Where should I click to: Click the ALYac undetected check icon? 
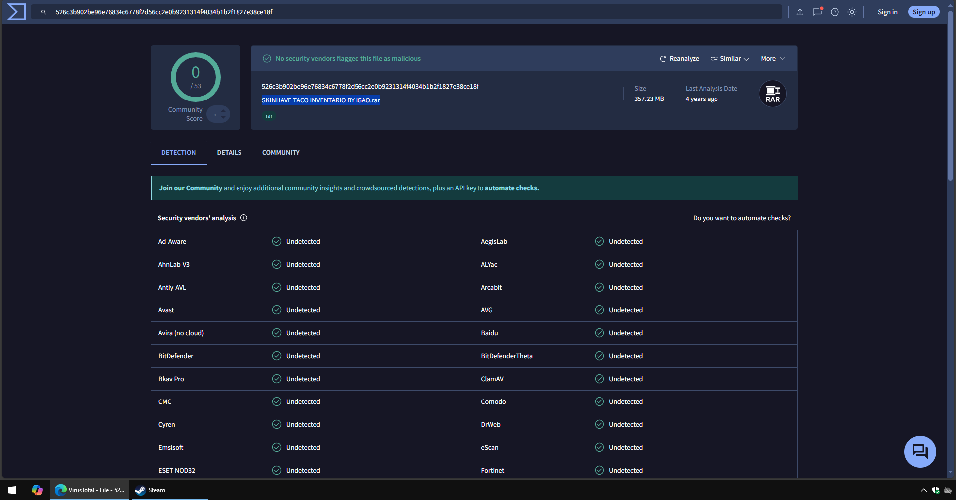(x=599, y=264)
